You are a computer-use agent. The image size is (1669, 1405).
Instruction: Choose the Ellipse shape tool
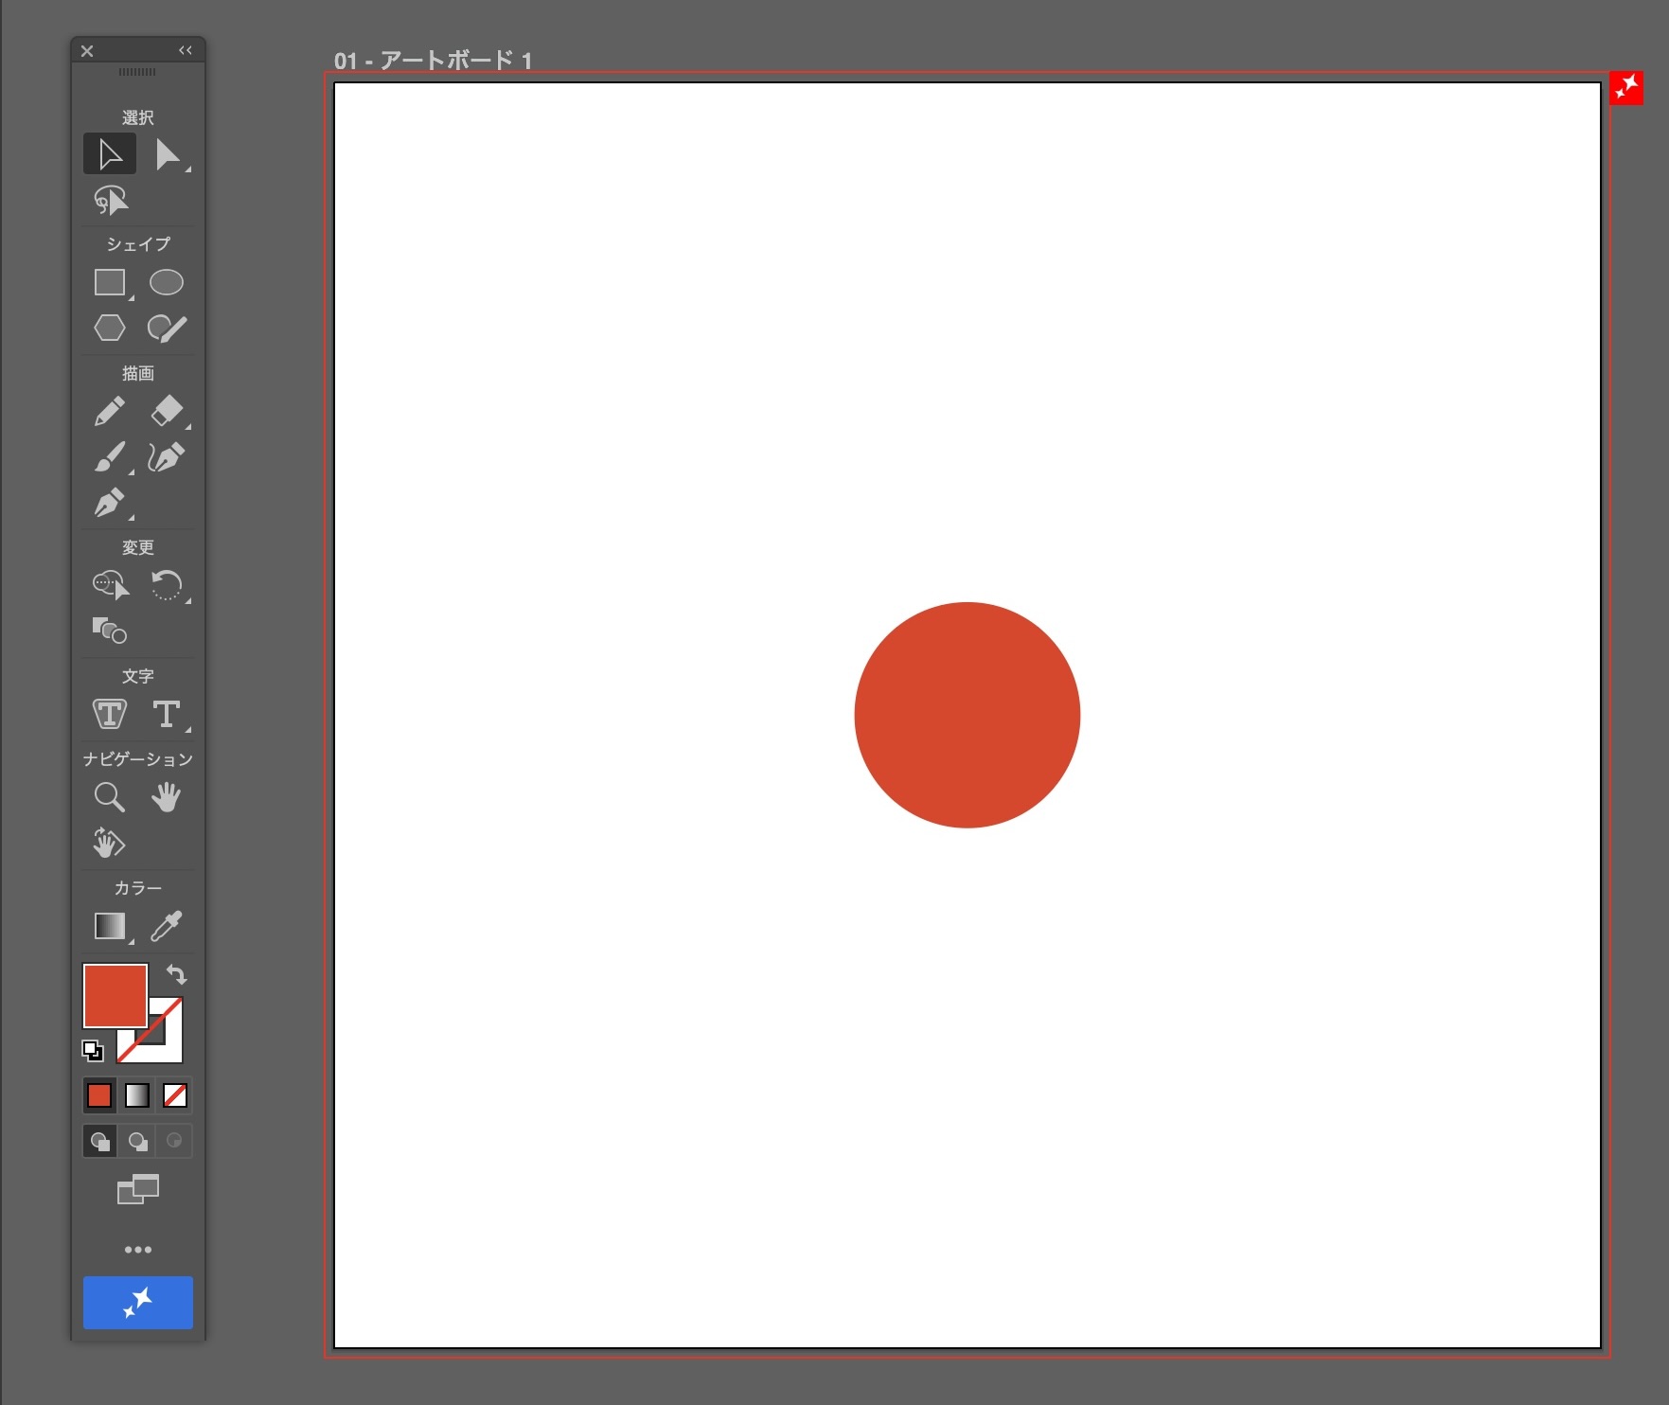(167, 282)
